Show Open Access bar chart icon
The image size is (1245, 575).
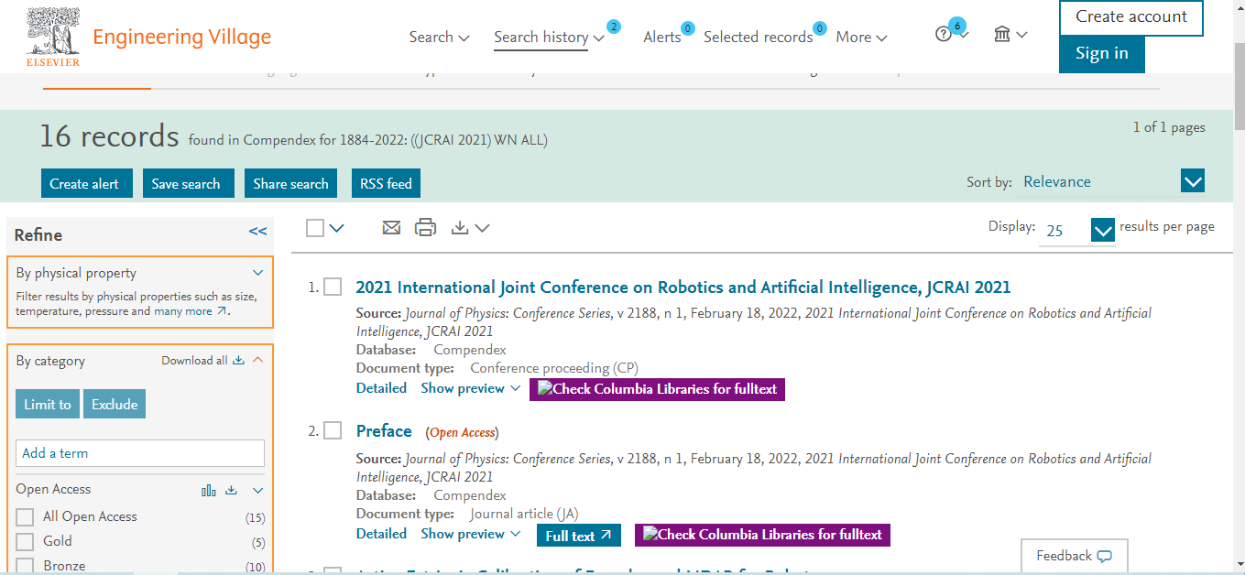click(x=209, y=491)
